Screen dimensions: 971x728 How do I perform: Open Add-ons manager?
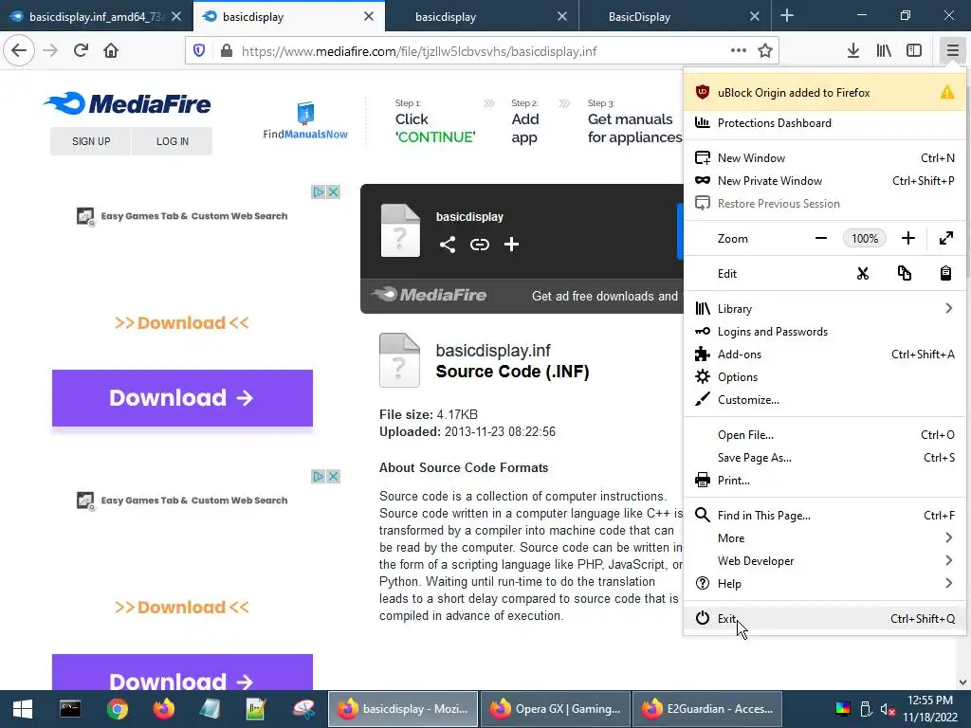[824, 355]
